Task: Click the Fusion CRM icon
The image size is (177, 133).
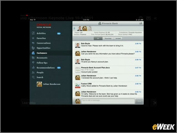Action: (78, 86)
